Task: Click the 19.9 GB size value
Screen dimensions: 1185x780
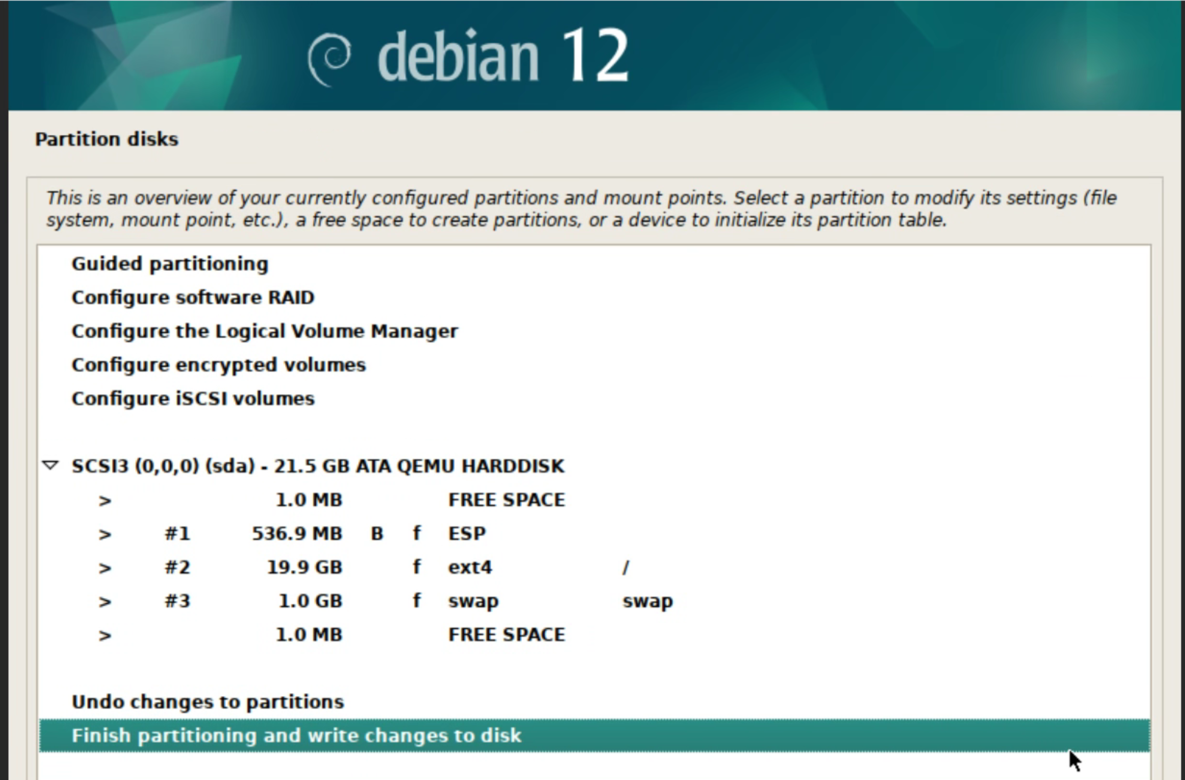Action: (305, 568)
